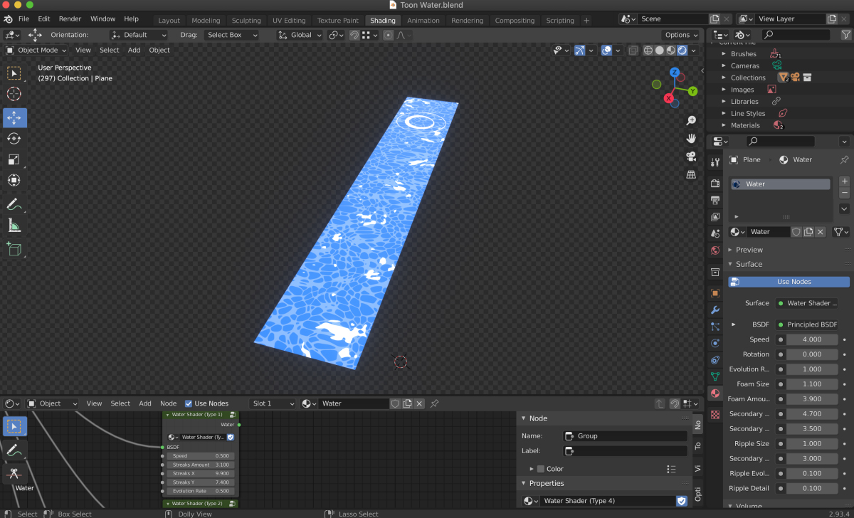The width and height of the screenshot is (854, 518).
Task: Open the Render properties tab
Action: pyautogui.click(x=715, y=184)
